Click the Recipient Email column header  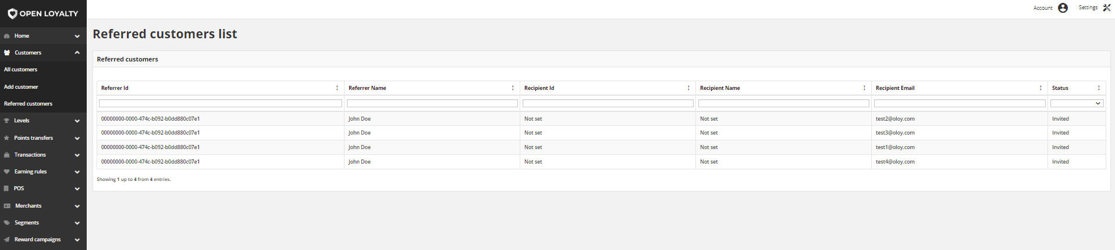click(x=895, y=88)
